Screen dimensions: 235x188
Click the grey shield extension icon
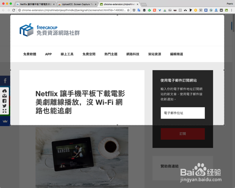tap(134, 10)
